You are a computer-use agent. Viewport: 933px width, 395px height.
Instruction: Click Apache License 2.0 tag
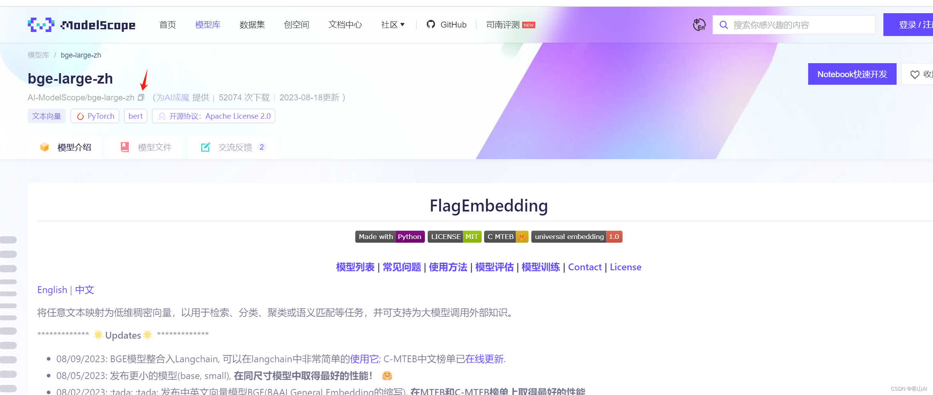214,116
